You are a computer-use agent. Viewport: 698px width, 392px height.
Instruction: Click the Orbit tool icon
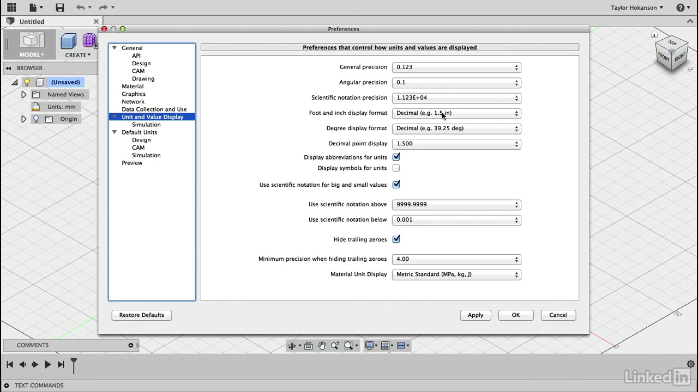pyautogui.click(x=292, y=346)
